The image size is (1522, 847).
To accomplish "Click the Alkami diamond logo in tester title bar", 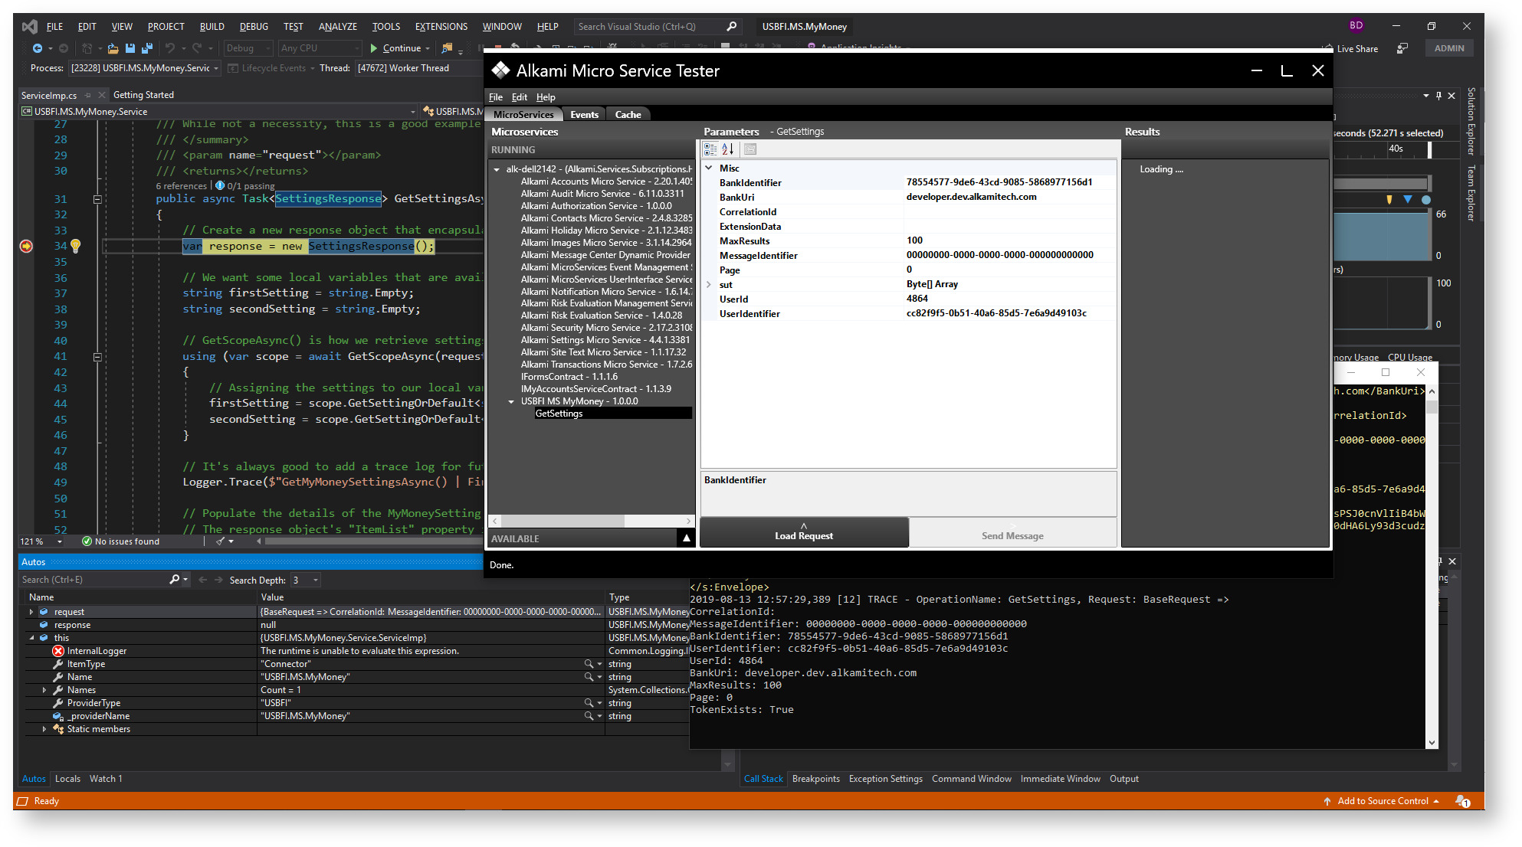I will tap(500, 70).
